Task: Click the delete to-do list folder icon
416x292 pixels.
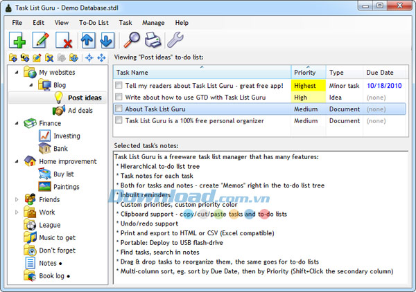Action: click(49, 57)
